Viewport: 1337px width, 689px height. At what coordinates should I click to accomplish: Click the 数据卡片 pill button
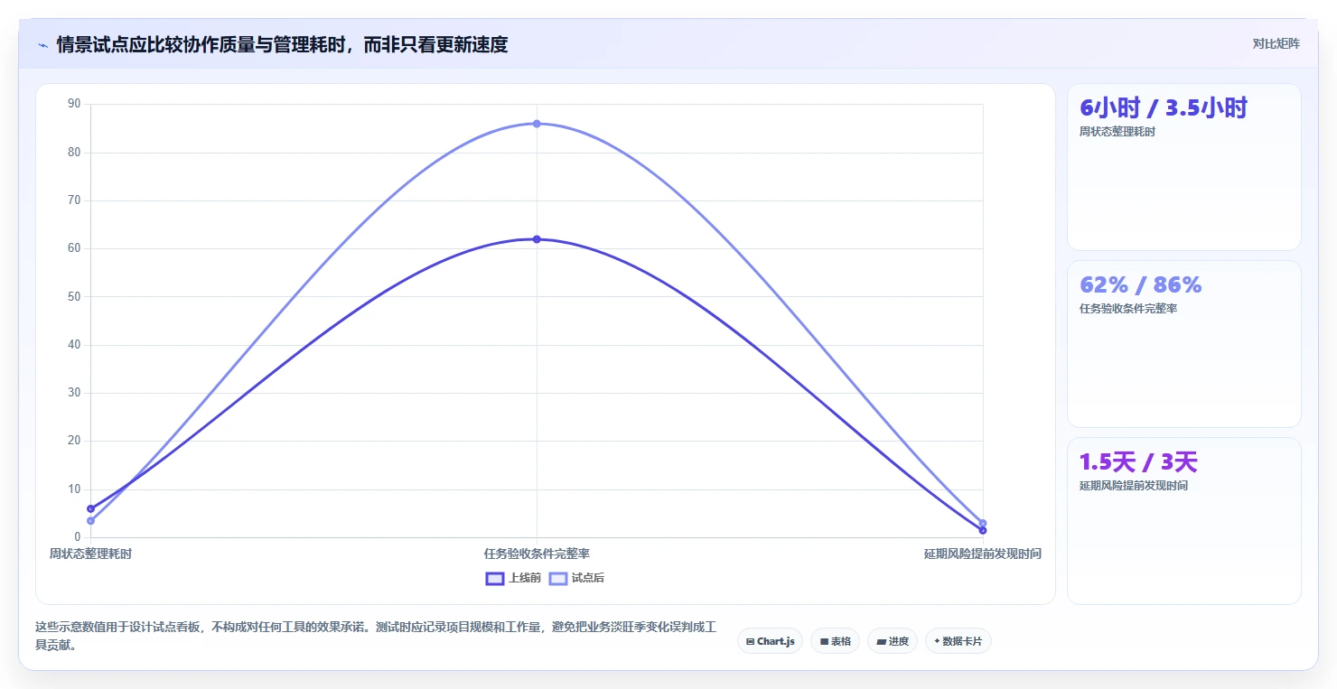coord(958,641)
